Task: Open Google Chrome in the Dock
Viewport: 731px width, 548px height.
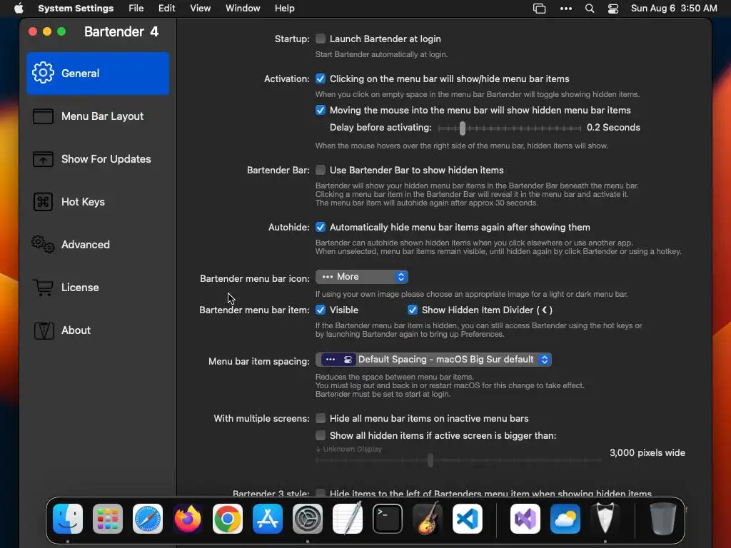Action: point(228,519)
